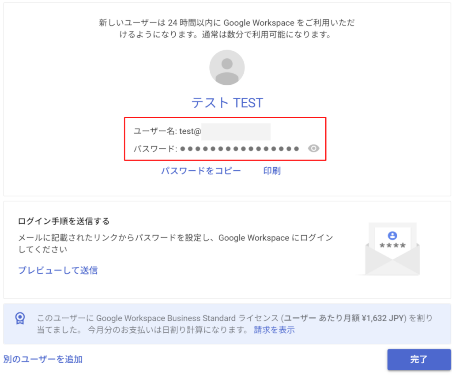Click the 印刷 link to print credentials

point(272,171)
